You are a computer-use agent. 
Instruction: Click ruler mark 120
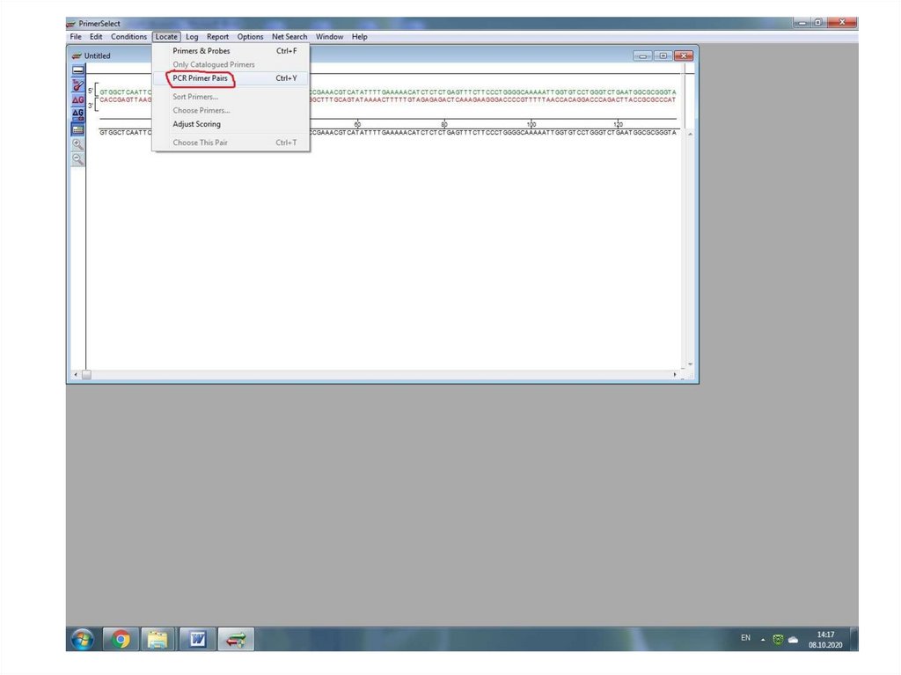(618, 124)
